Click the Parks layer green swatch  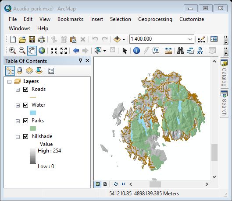33,128
